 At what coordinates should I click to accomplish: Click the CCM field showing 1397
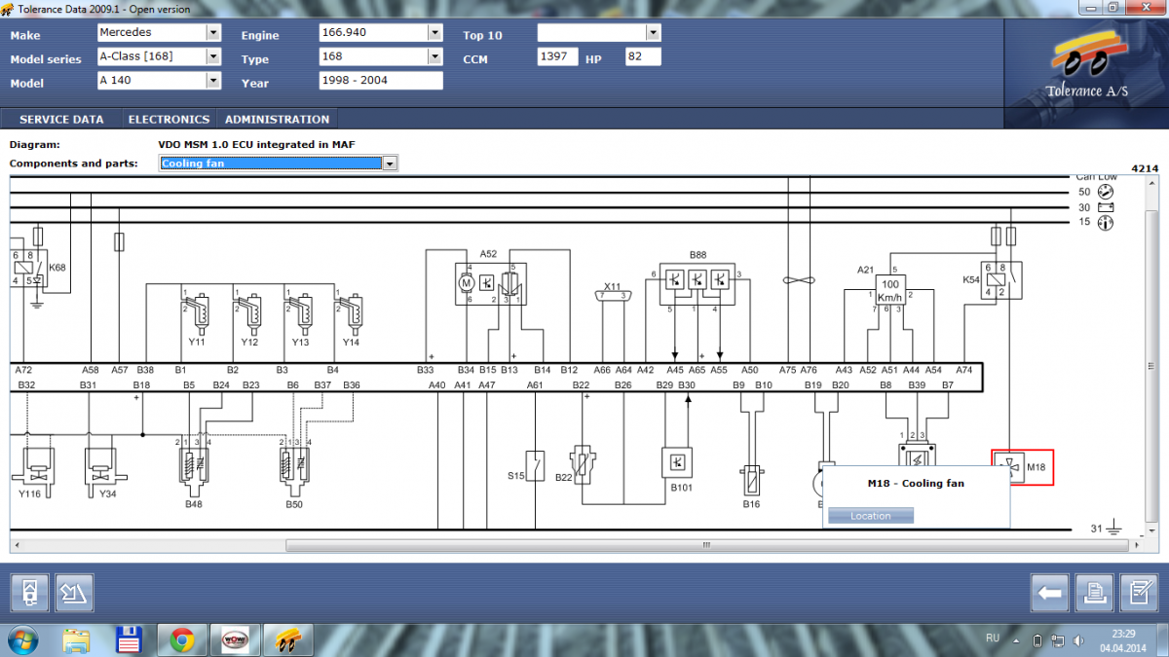[x=558, y=56]
